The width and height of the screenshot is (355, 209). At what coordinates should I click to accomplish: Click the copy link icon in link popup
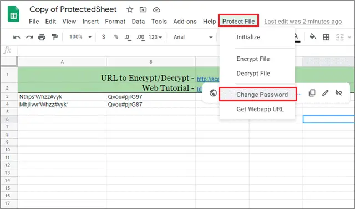312,93
